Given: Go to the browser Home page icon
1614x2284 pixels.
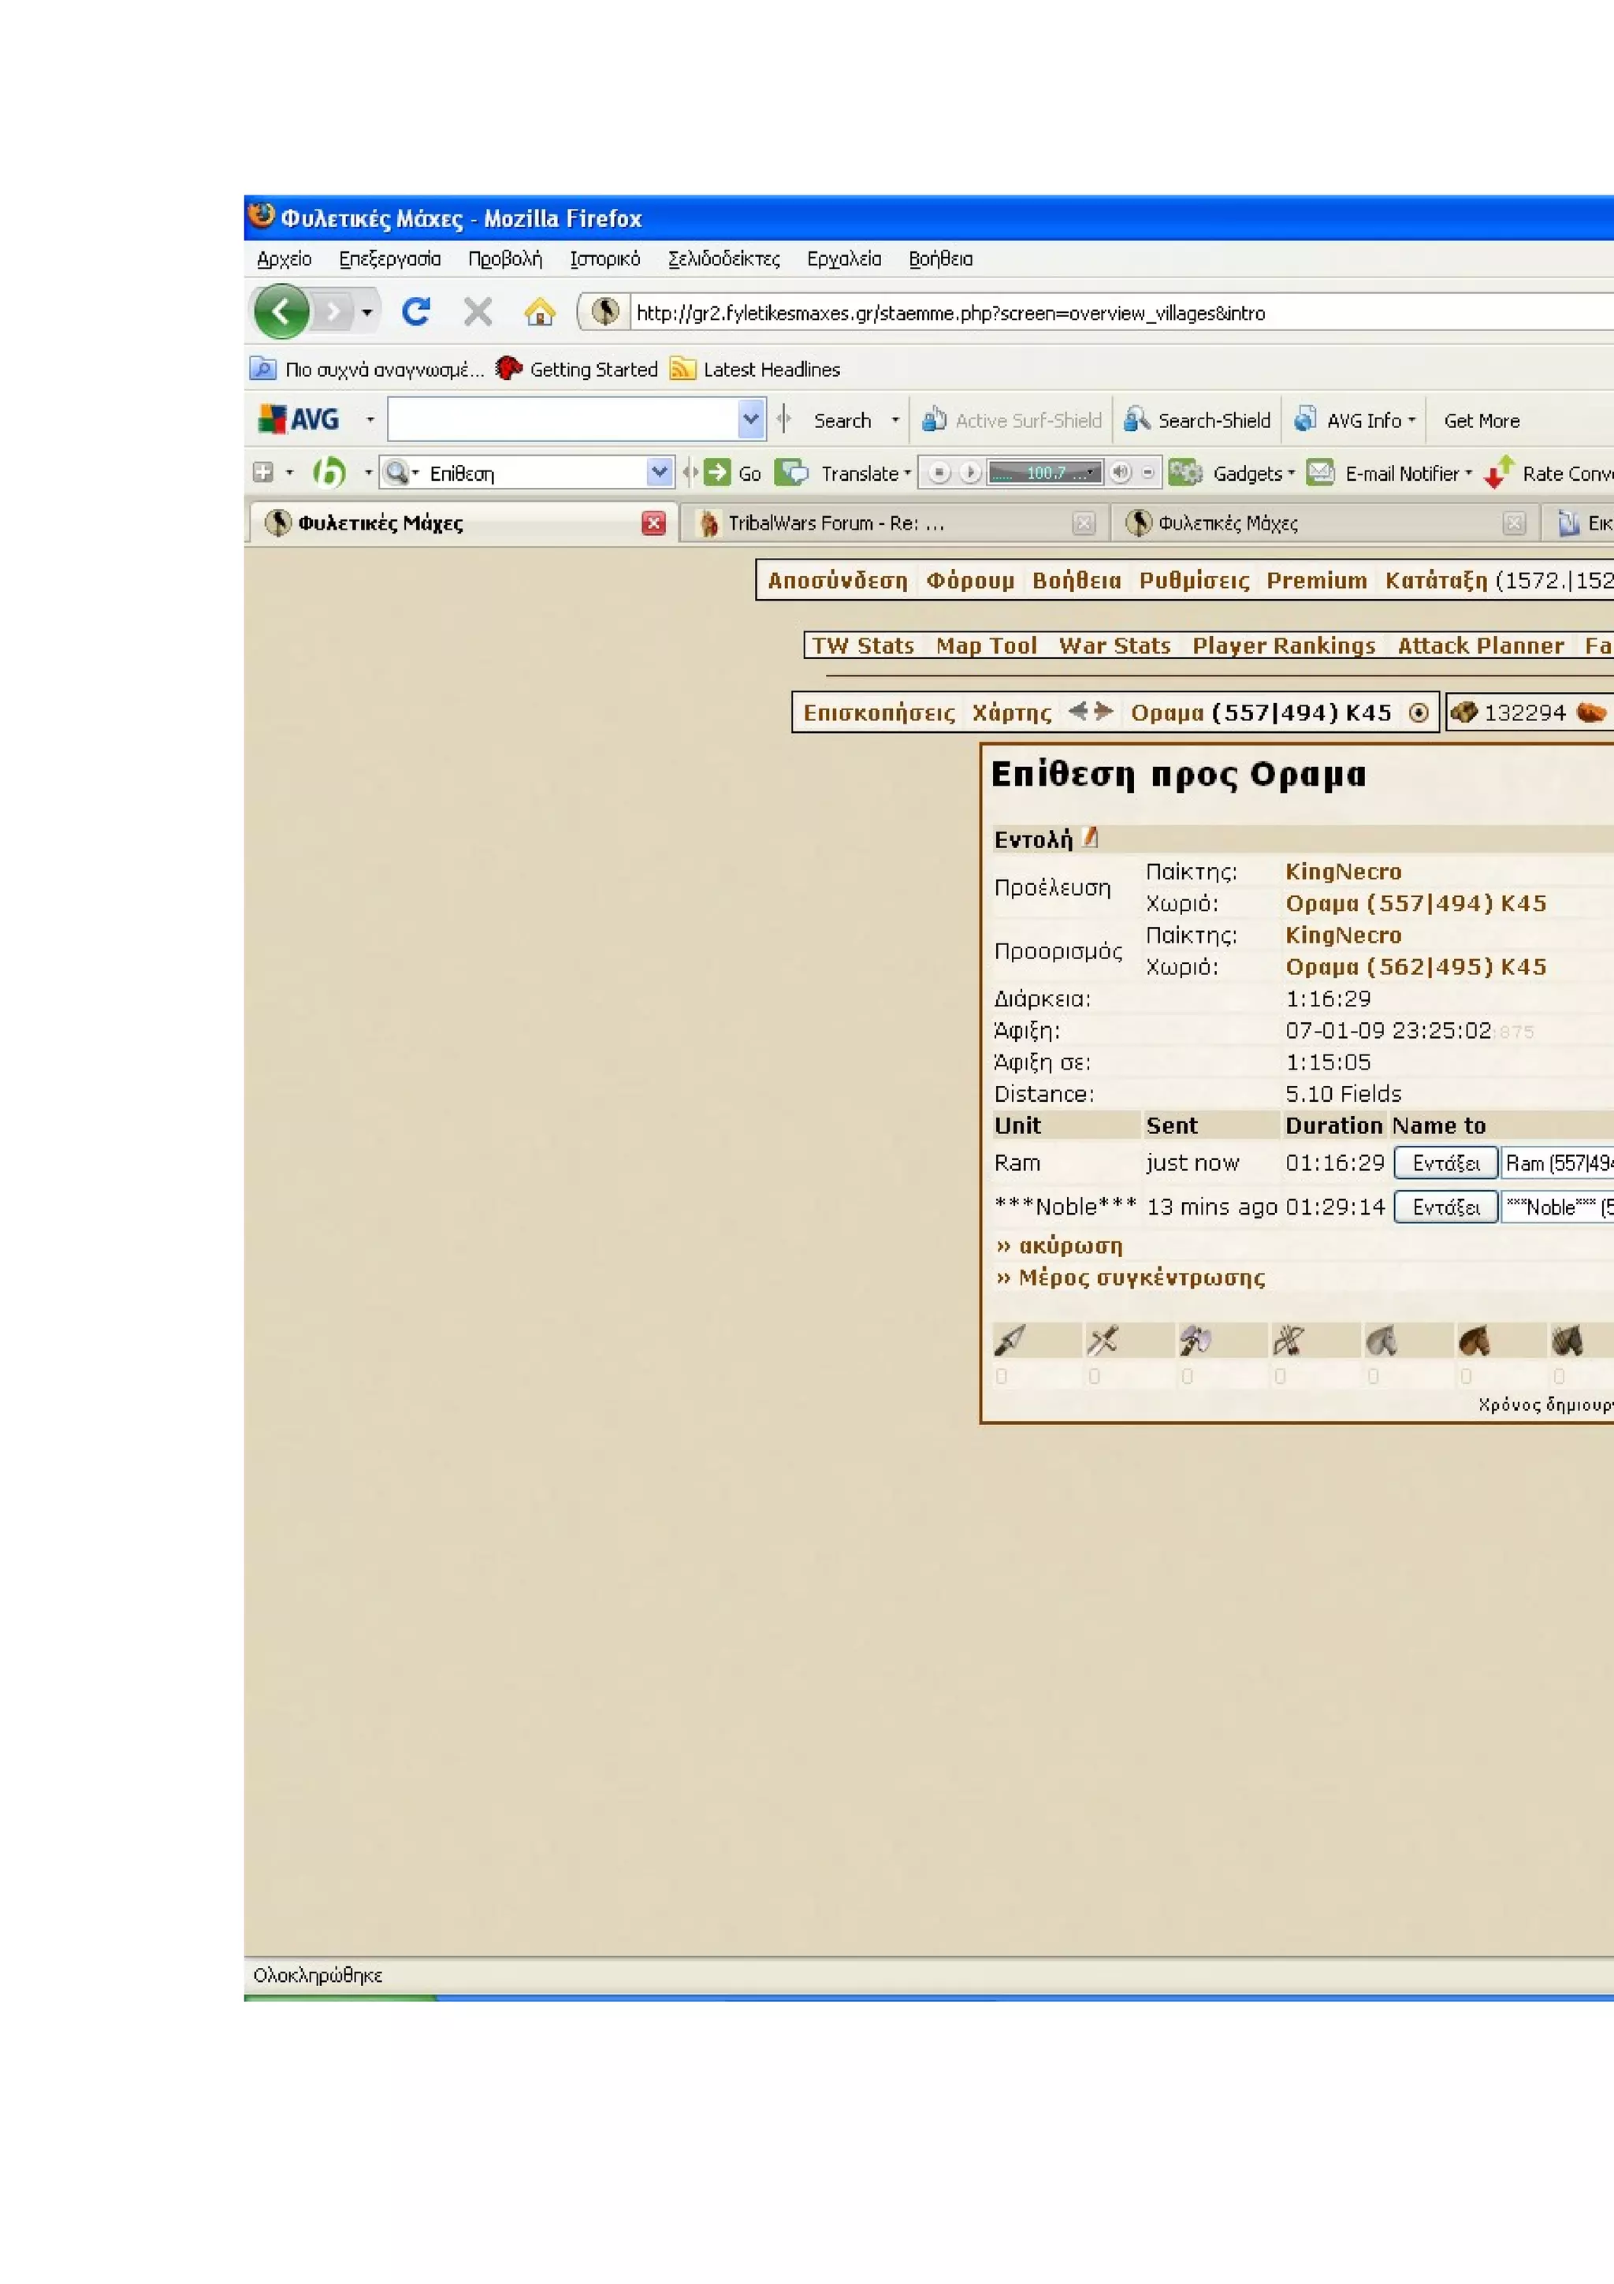Looking at the screenshot, I should click(x=539, y=312).
